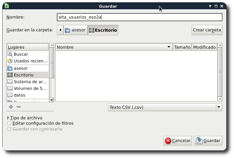Select Escritorio in Lugares sidebar
This screenshot has height=158, width=234.
(x=28, y=75)
